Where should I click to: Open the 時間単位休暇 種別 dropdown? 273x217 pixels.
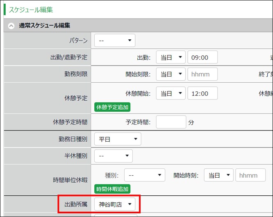pos(144,175)
